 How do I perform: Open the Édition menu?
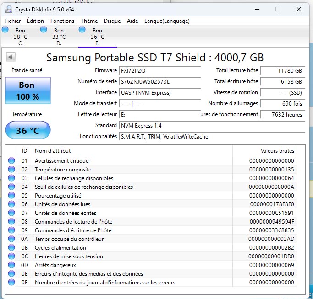click(x=35, y=21)
